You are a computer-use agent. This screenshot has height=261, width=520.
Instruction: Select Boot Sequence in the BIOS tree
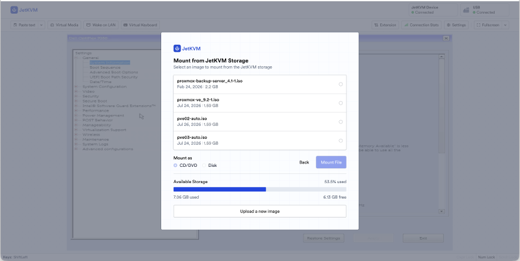105,68
